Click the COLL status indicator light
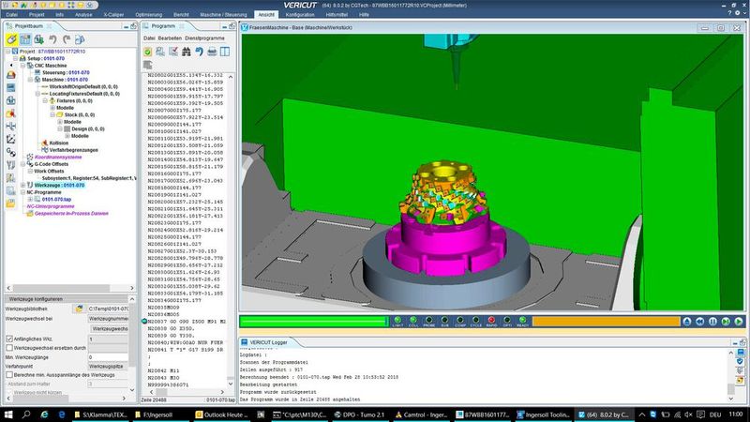Image resolution: width=750 pixels, height=422 pixels. [x=413, y=320]
